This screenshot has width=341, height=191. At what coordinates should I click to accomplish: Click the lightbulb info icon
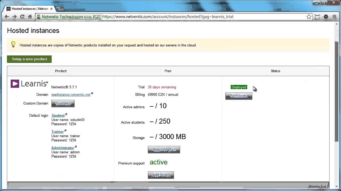[x=13, y=45]
